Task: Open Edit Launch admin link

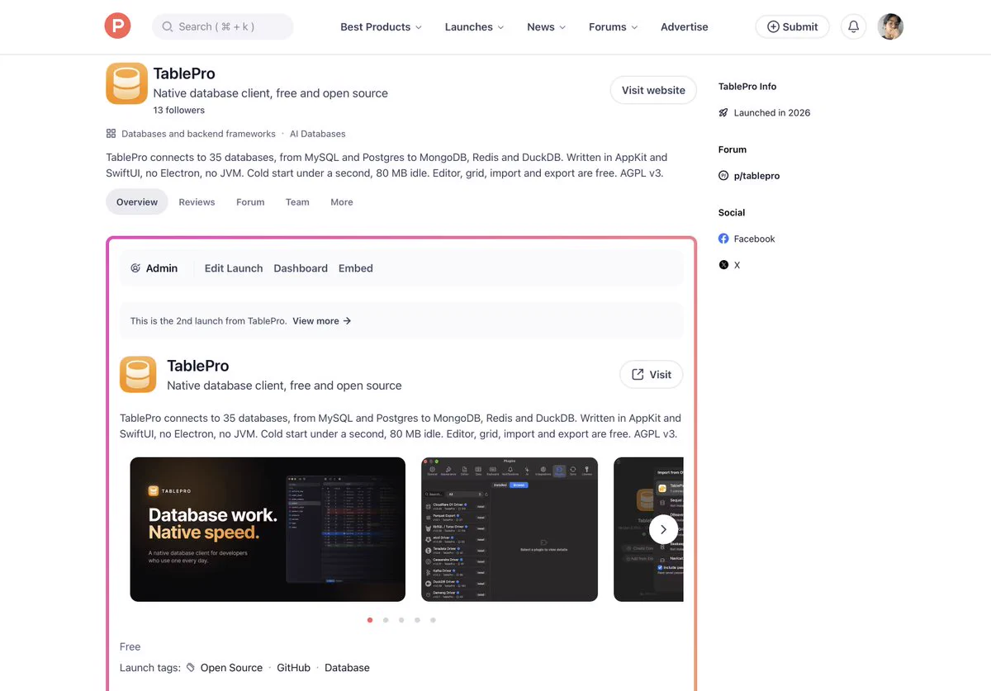Action: pos(234,268)
